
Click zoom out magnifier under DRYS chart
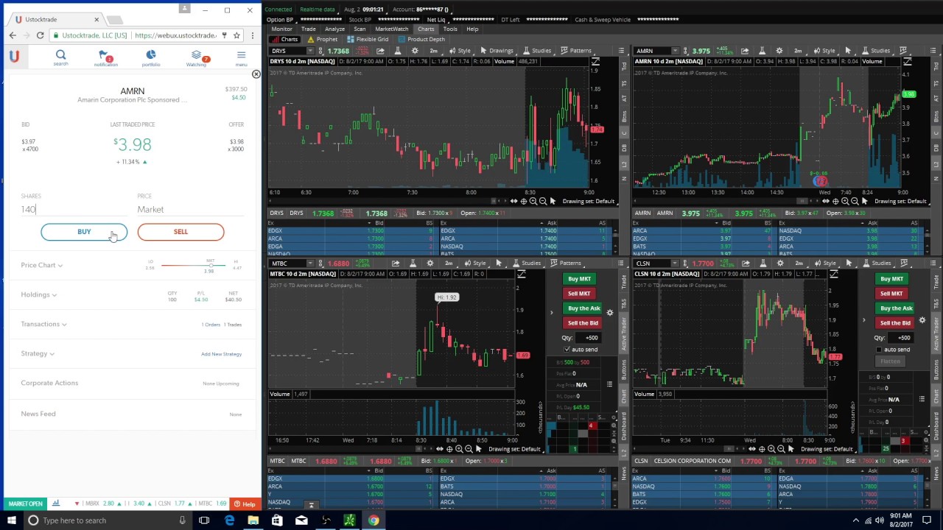pos(543,201)
